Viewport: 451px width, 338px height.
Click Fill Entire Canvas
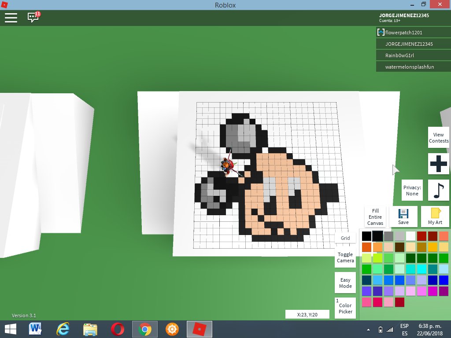(x=375, y=217)
